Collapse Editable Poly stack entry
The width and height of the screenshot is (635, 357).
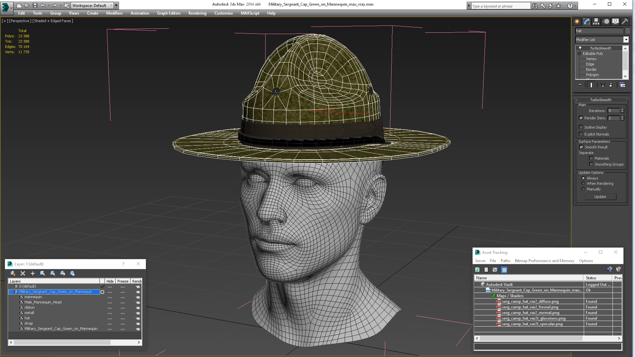579,54
